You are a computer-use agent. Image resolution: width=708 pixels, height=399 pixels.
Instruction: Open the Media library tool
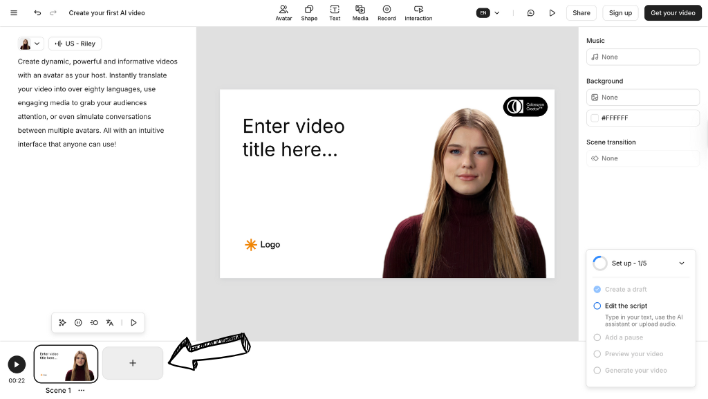pos(360,12)
